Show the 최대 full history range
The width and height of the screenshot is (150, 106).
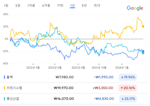tap(97, 5)
